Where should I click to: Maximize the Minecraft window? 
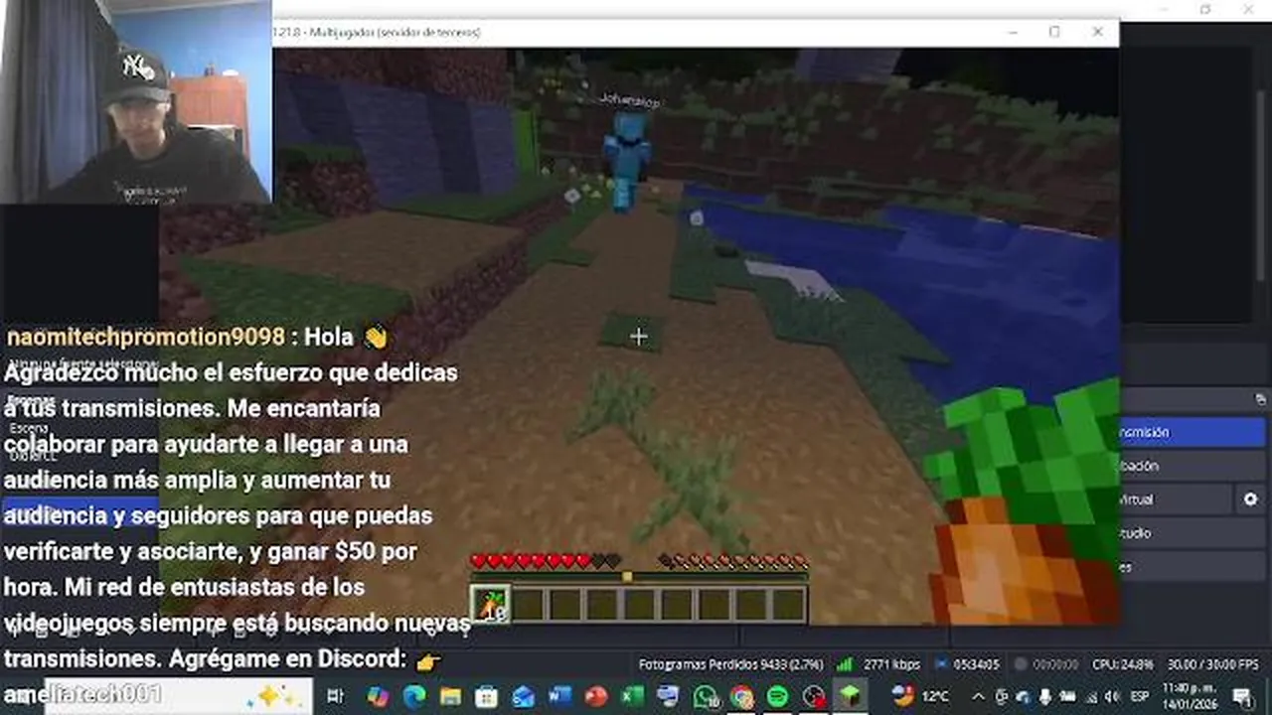click(x=1054, y=32)
